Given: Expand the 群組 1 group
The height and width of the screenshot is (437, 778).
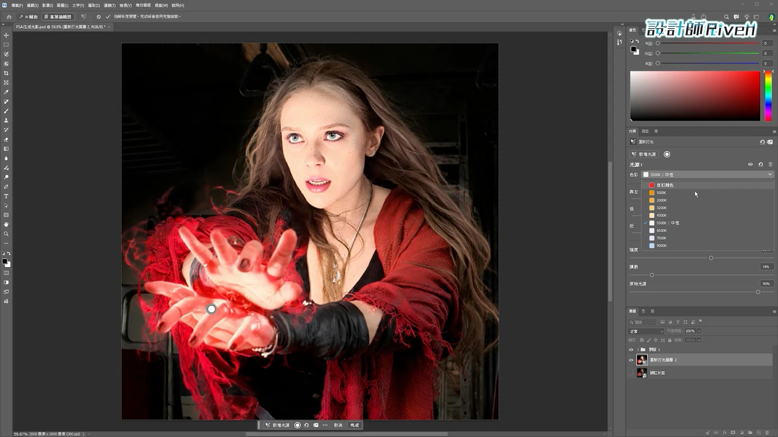Looking at the screenshot, I should tap(638, 350).
